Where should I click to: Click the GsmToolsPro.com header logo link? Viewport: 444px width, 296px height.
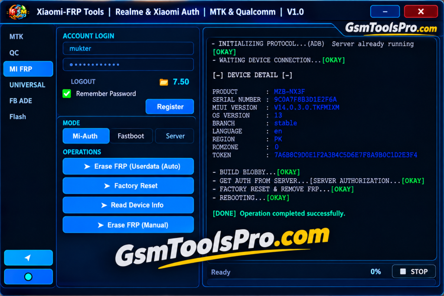point(391,28)
